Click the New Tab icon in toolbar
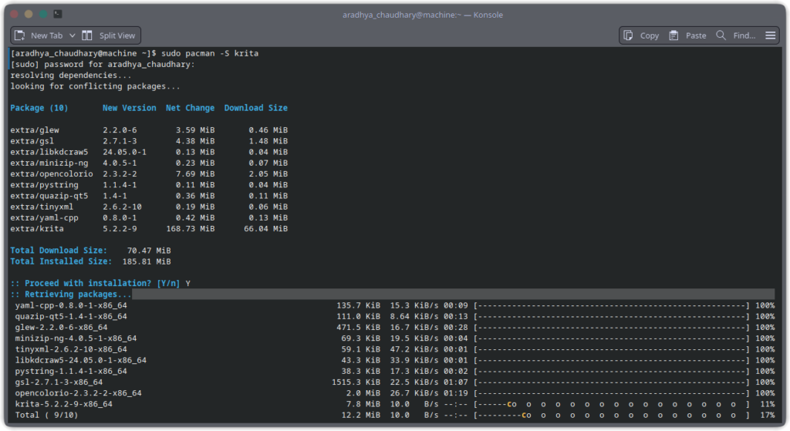The width and height of the screenshot is (790, 431). click(19, 35)
